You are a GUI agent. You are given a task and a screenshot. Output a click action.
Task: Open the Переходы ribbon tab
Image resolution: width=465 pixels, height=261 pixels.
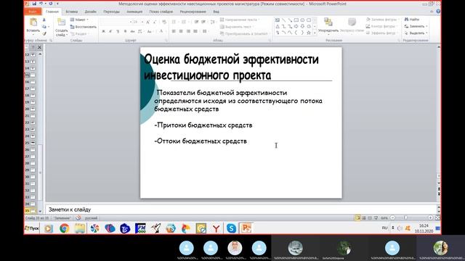coord(111,12)
